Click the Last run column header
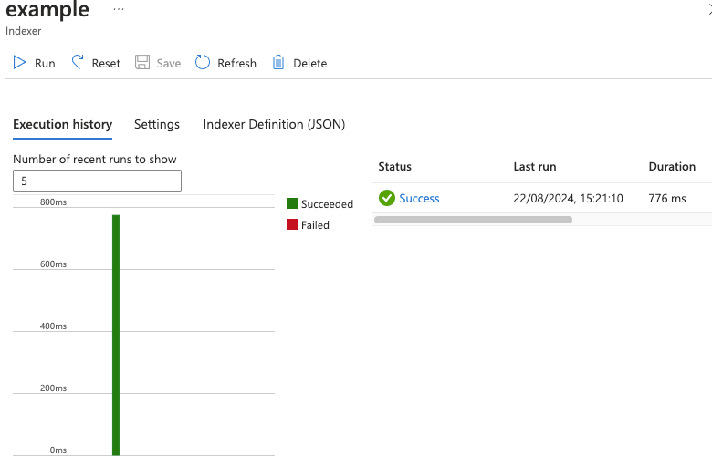712x466 pixels. (x=534, y=167)
